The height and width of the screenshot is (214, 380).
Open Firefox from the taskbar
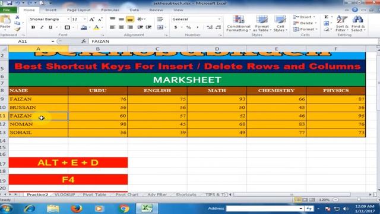tap(77, 209)
